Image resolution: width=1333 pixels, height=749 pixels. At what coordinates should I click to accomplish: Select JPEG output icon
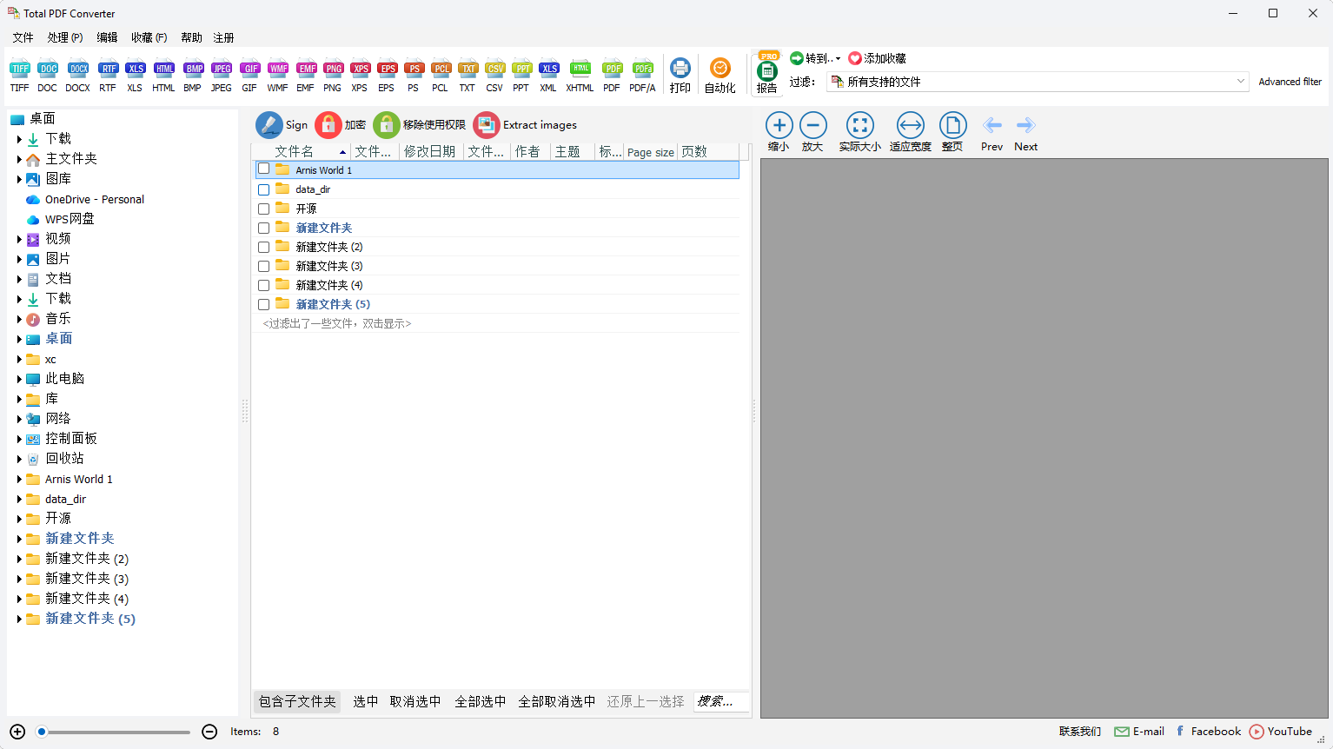[x=222, y=76]
